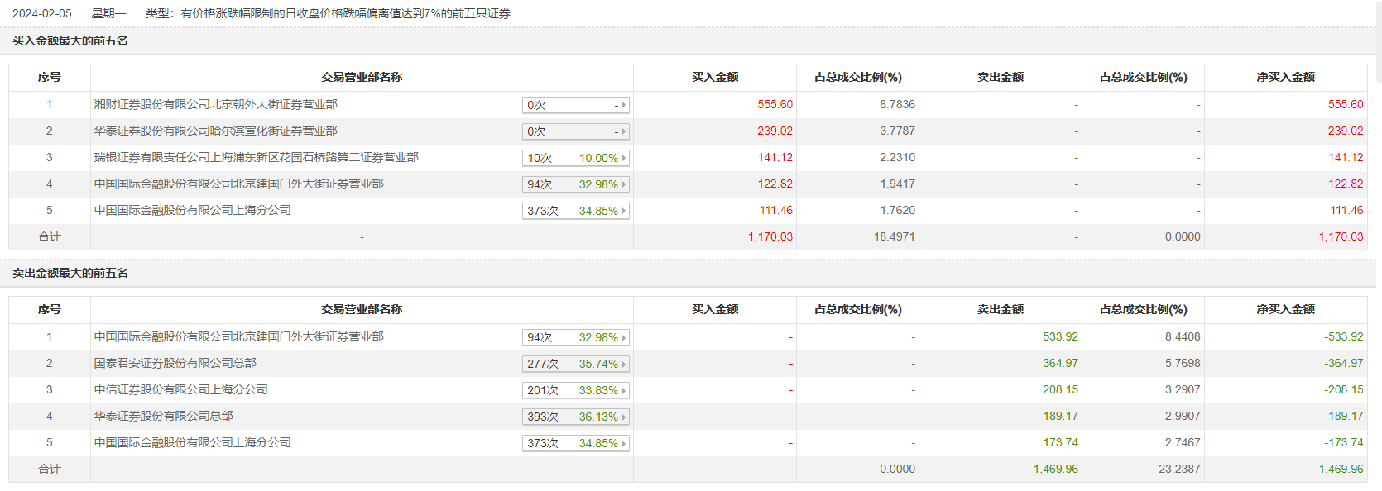Open 中国国际金融上海分公司 in sell table
The width and height of the screenshot is (1382, 491).
click(192, 442)
